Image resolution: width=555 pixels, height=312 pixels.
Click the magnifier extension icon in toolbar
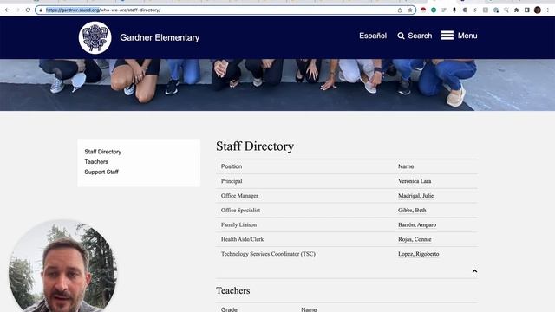(506, 10)
